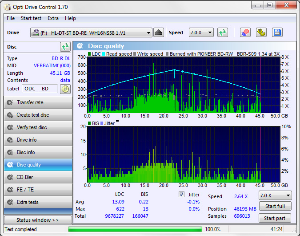Click the Start part button

pyautogui.click(x=275, y=218)
